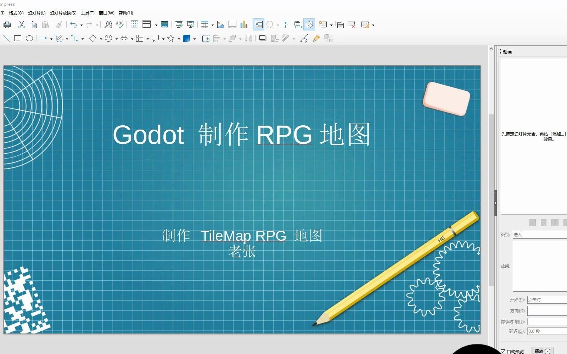Click the Show Gluepoint Functions icon
The width and height of the screenshot is (567, 354).
click(x=316, y=38)
